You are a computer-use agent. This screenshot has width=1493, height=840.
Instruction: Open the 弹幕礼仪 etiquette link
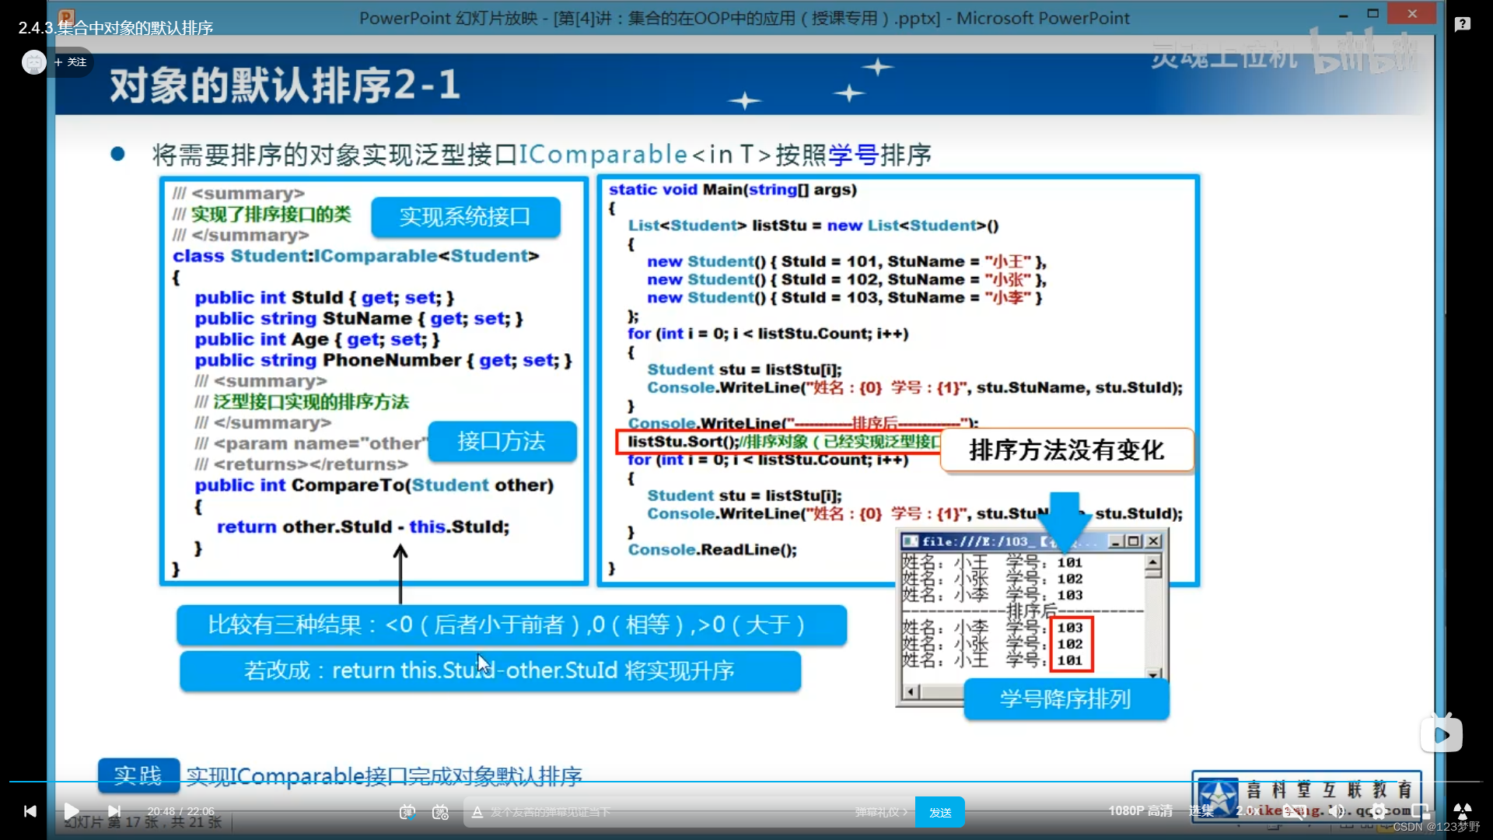point(881,812)
